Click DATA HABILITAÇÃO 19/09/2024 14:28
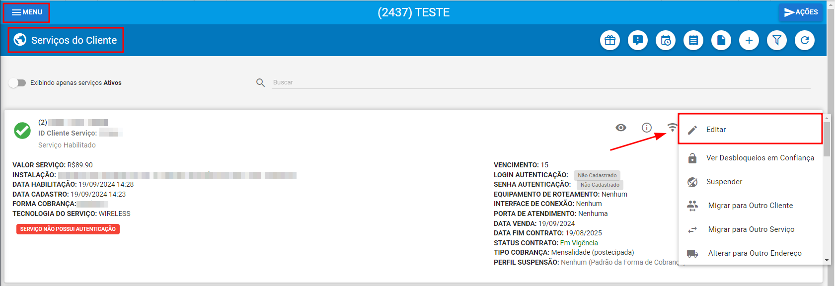 coord(73,184)
